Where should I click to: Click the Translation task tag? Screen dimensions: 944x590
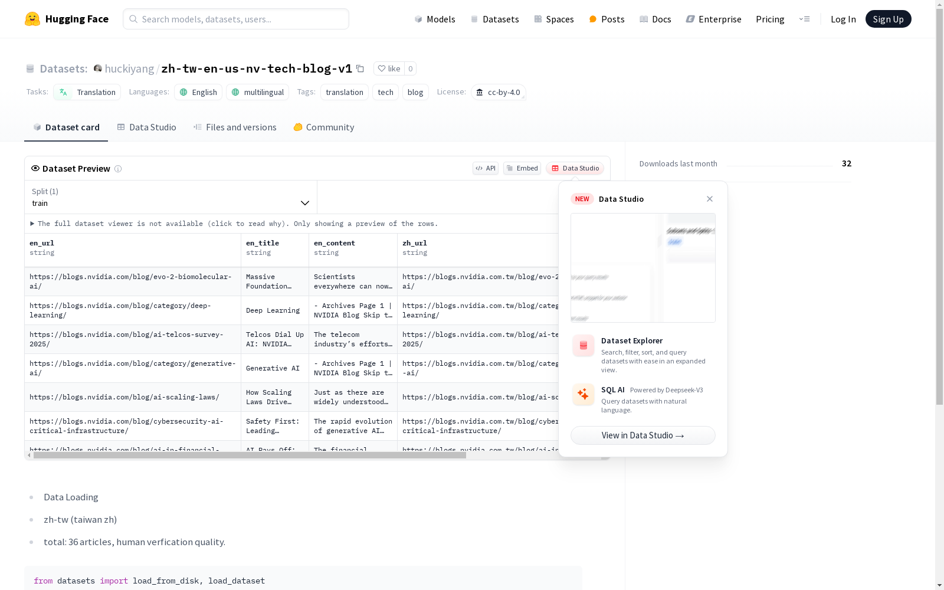87,92
